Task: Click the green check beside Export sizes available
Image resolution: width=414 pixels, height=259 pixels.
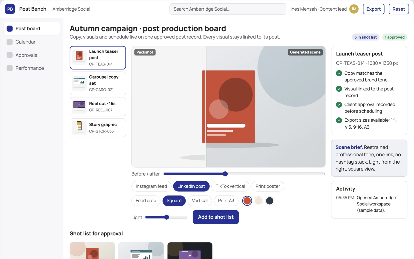Action: (x=339, y=120)
